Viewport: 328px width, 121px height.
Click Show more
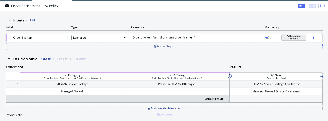tap(164, 114)
